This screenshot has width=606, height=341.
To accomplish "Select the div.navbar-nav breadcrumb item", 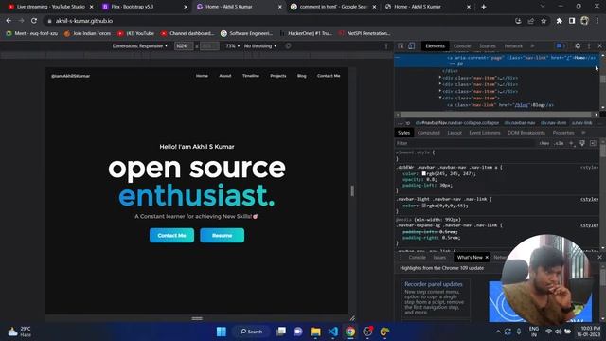I will (520, 123).
